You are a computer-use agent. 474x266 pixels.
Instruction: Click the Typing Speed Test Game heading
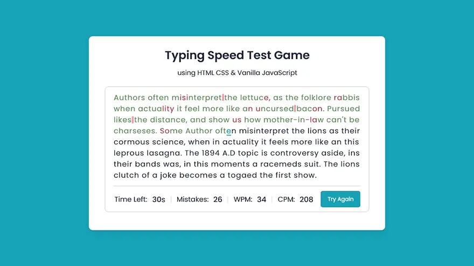coord(237,55)
